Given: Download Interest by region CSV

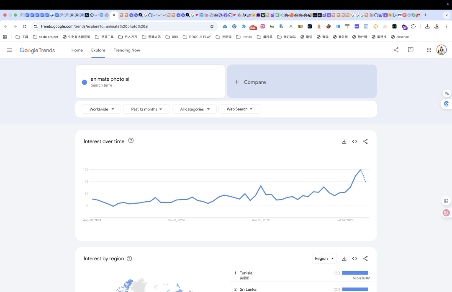Looking at the screenshot, I should pos(344,259).
